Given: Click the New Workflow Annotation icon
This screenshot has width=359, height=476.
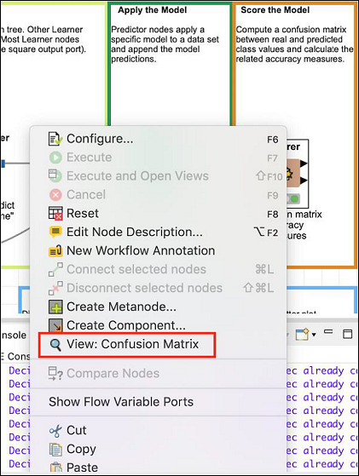Looking at the screenshot, I should [55, 250].
